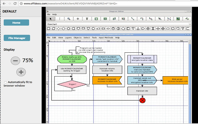Pick the first rectangle process box shape
Image resolution: width=198 pixels, height=124 pixels.
(48, 29)
